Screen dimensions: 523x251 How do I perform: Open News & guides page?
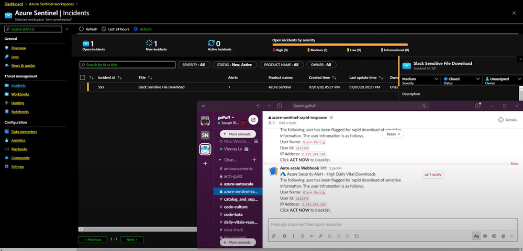23,66
